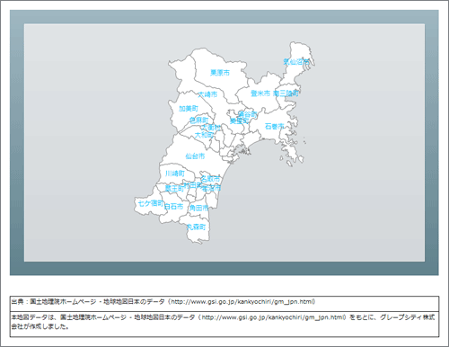
Task: Select the 丸森町 region
Action: pyautogui.click(x=196, y=227)
